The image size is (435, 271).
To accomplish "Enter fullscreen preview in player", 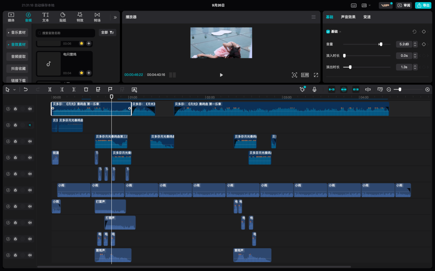I will [x=316, y=75].
